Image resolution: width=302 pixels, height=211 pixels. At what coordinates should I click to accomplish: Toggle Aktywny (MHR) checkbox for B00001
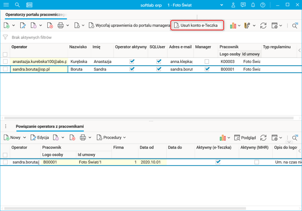click(257, 162)
